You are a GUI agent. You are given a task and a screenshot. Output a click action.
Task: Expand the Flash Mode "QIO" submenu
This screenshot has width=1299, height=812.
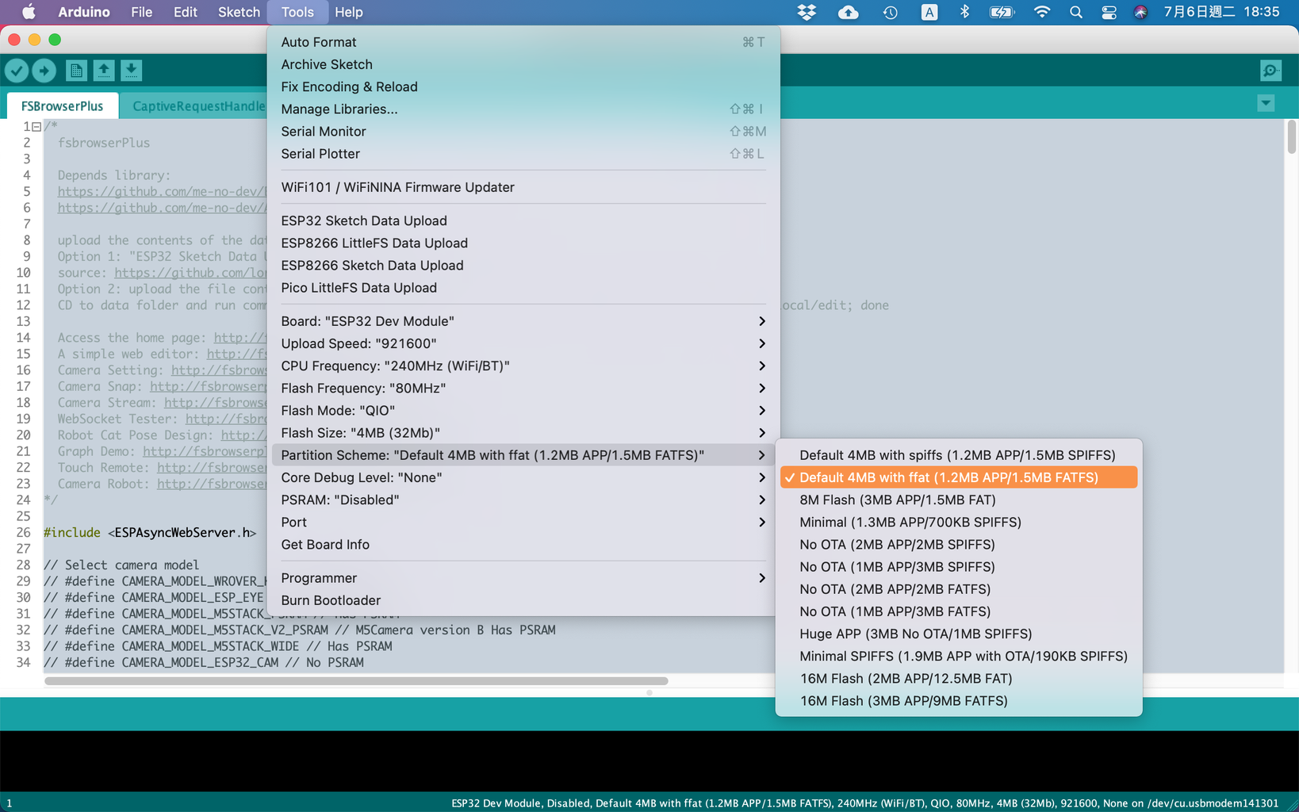523,410
